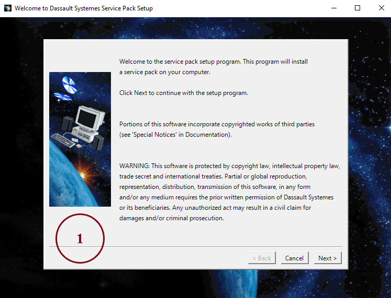Viewport: 391px width, 298px height.
Task: Click the window title 'Welcome to Dassault Systemes Service Pack Setup'
Action: click(84, 8)
